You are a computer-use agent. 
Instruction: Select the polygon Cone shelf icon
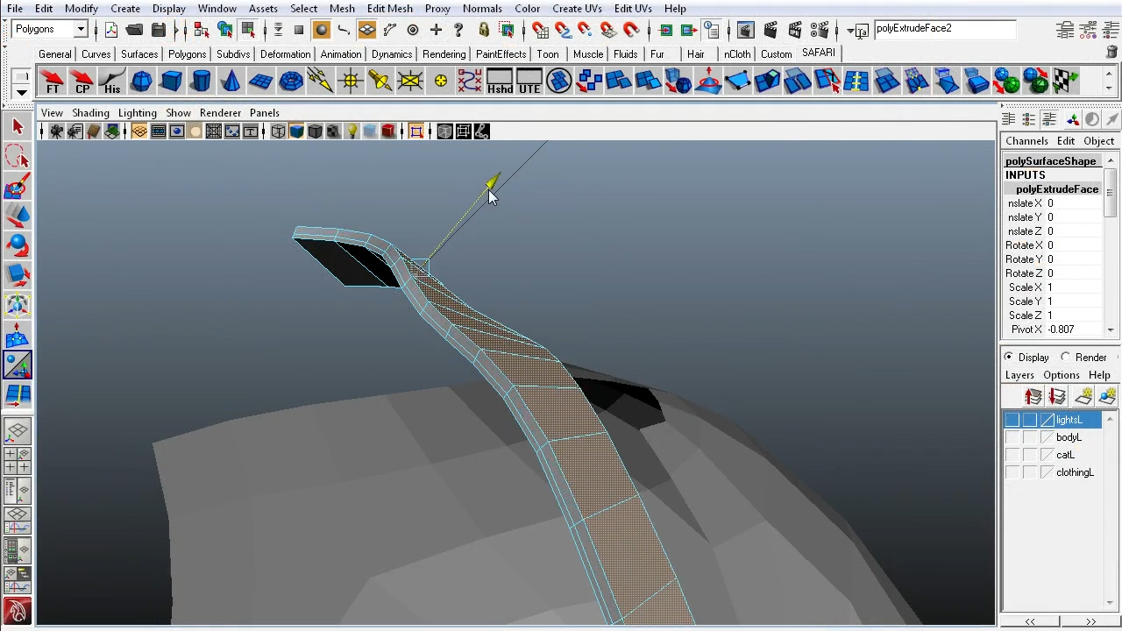pyautogui.click(x=231, y=81)
